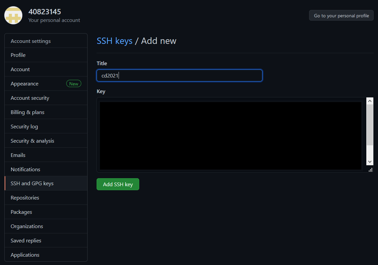Click the Title field label
The width and height of the screenshot is (378, 265).
[x=102, y=63]
